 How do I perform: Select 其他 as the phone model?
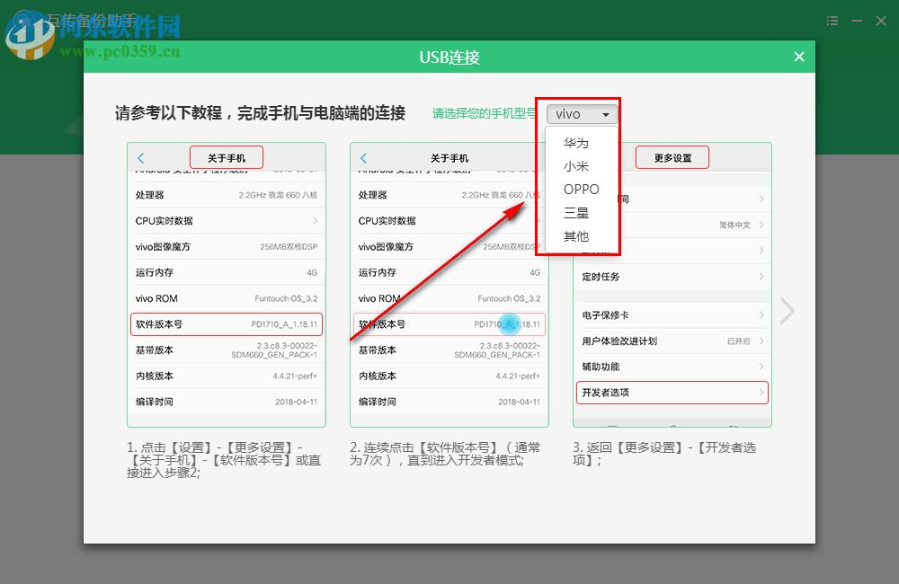coord(574,236)
